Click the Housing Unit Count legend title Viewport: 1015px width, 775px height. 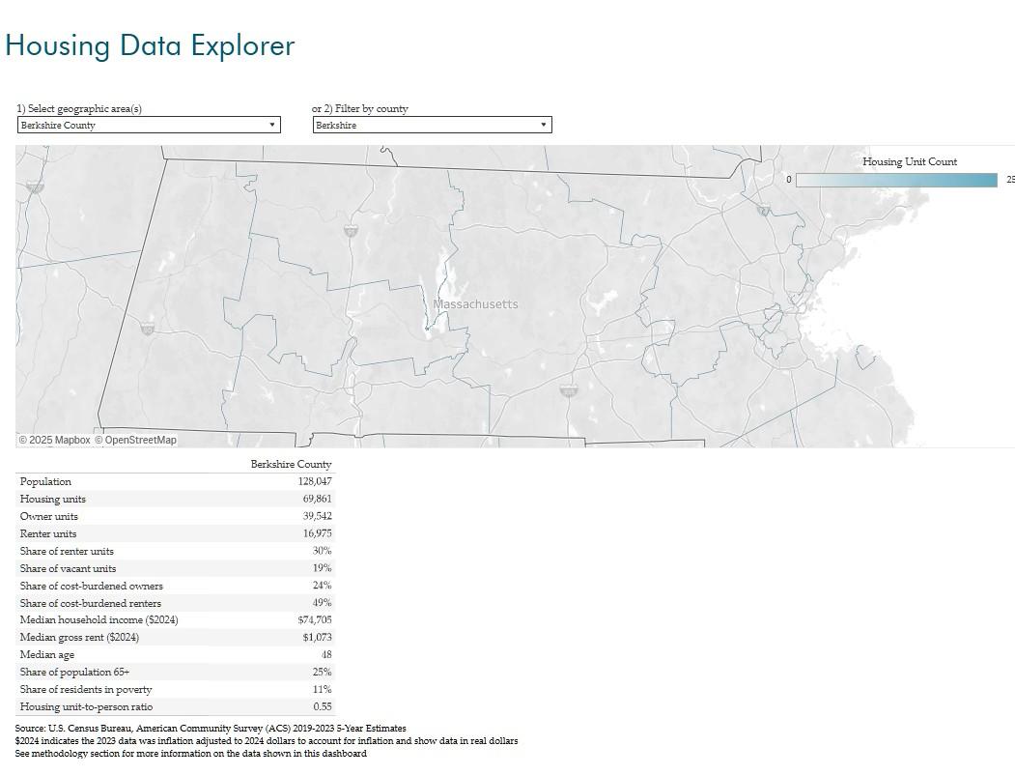(x=910, y=162)
